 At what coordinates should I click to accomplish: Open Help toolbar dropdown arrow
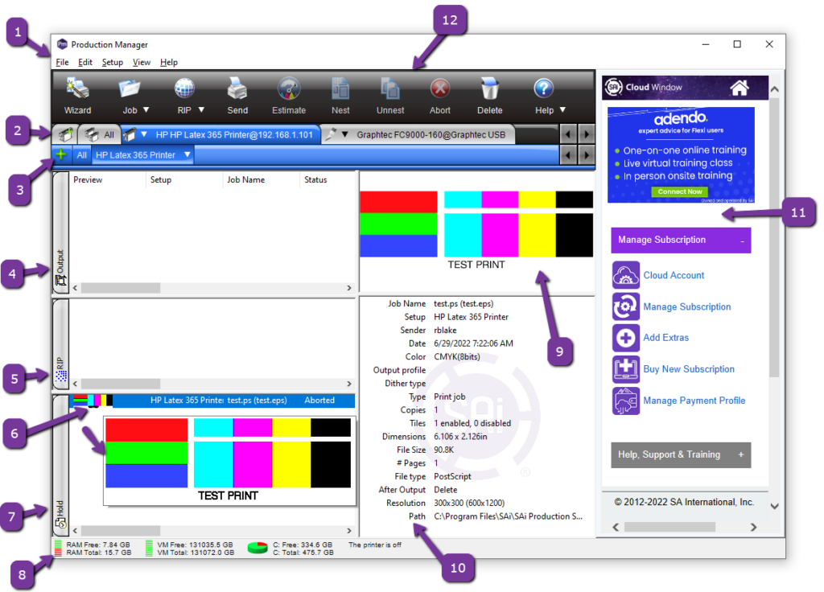pyautogui.click(x=562, y=109)
